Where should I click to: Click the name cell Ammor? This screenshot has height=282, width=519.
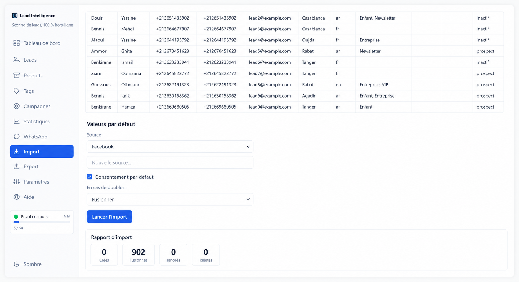tap(99, 51)
